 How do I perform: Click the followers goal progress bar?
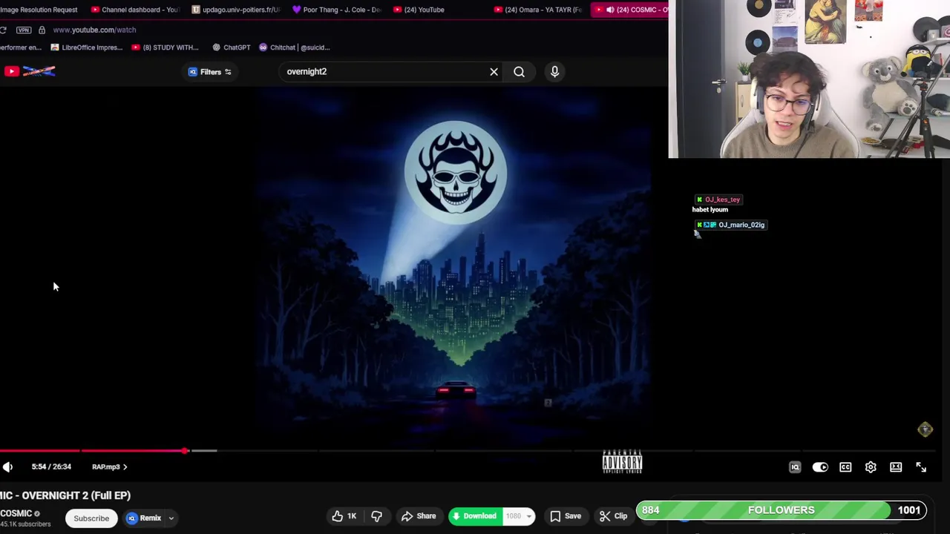782,510
